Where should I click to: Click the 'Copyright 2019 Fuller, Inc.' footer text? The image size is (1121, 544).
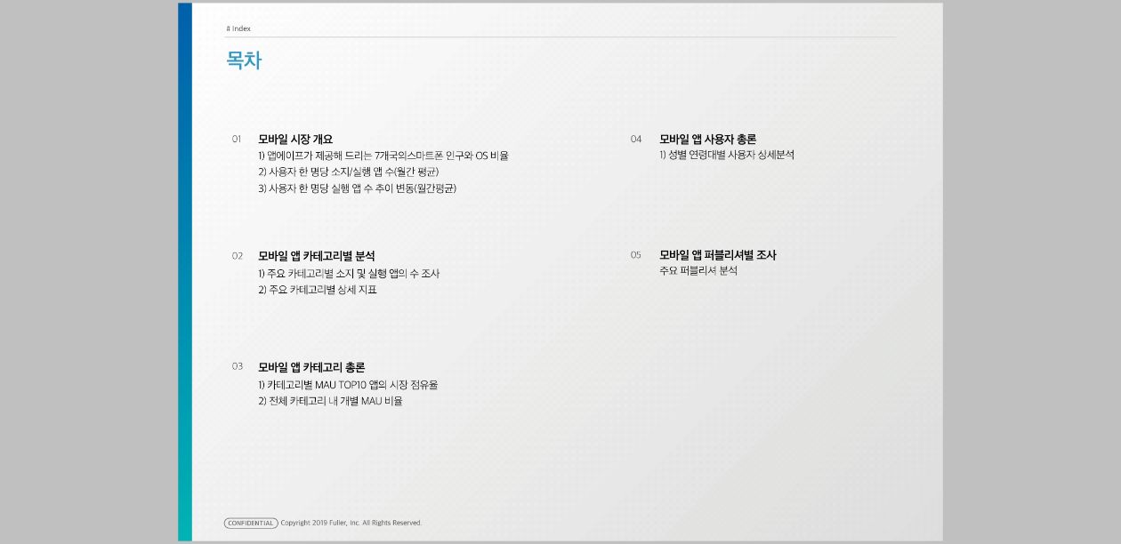click(x=351, y=523)
